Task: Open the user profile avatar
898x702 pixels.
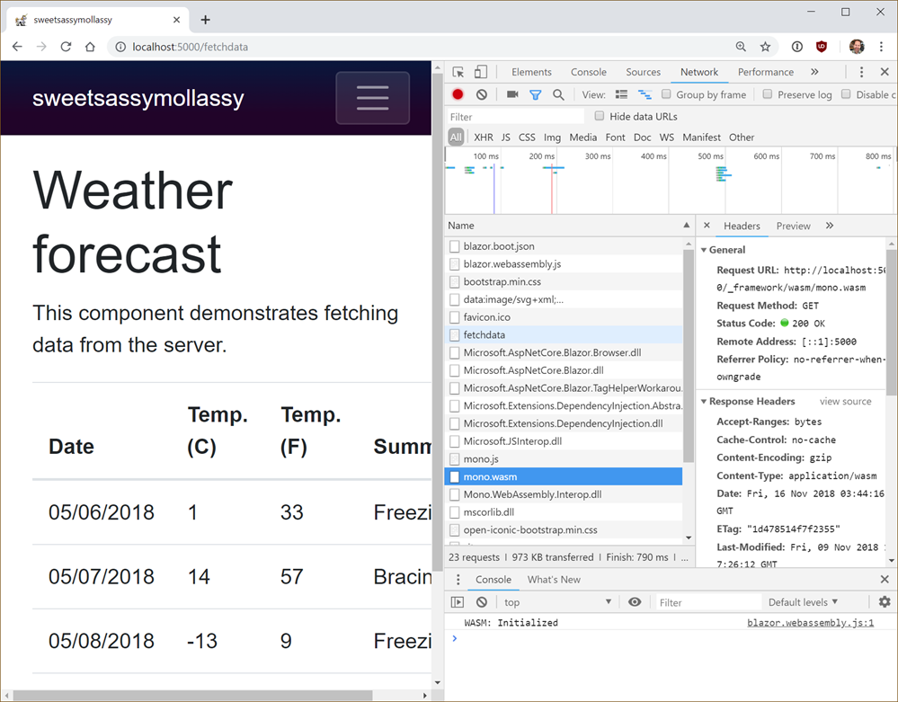Action: 857,47
